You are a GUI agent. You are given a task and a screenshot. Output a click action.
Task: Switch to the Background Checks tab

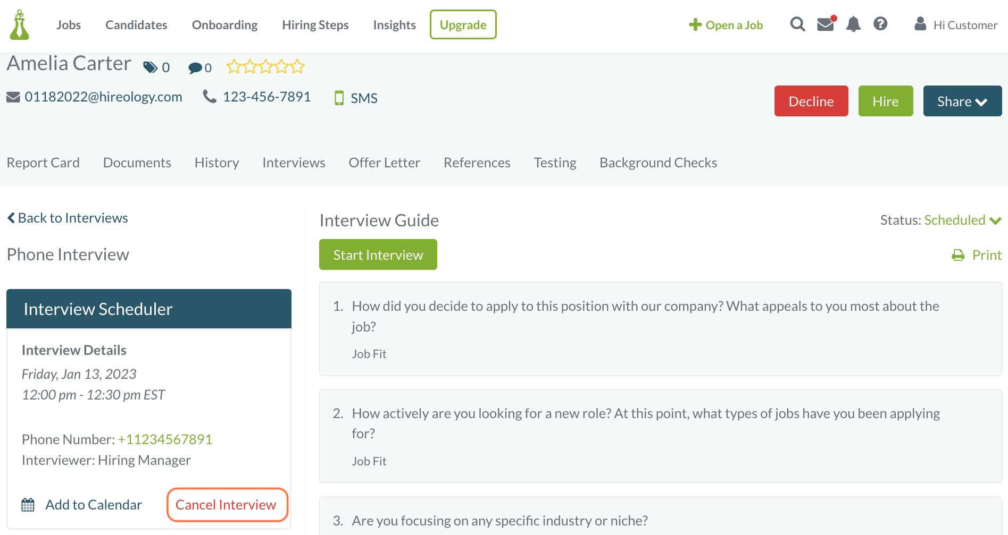658,163
